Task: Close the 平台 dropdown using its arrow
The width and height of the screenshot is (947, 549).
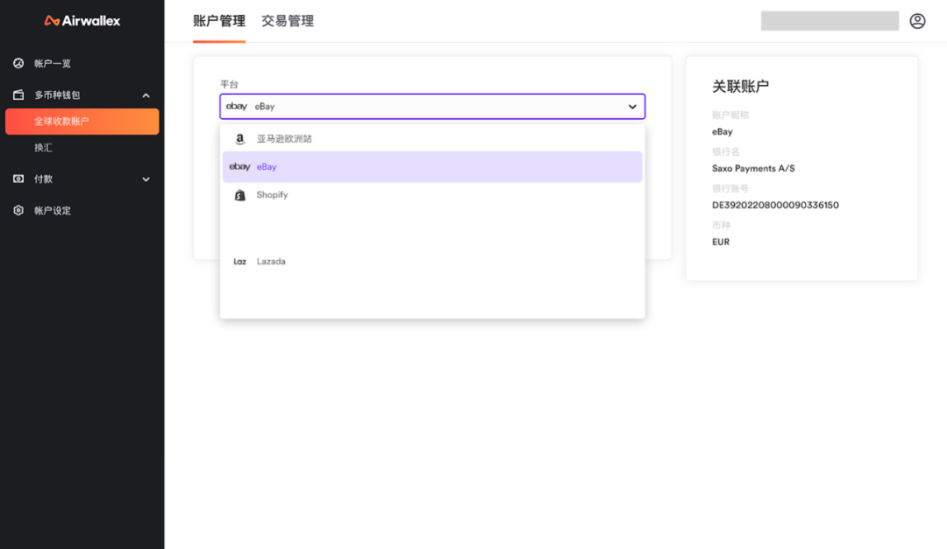Action: click(x=632, y=107)
